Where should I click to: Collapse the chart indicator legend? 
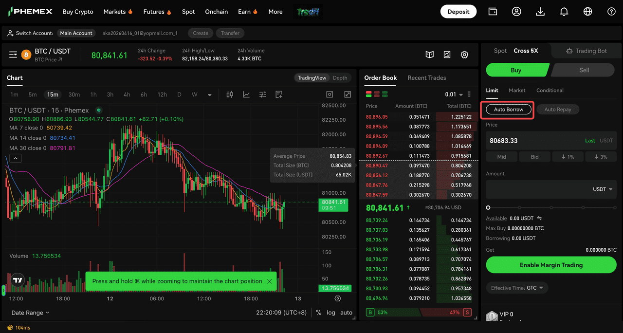(15, 158)
